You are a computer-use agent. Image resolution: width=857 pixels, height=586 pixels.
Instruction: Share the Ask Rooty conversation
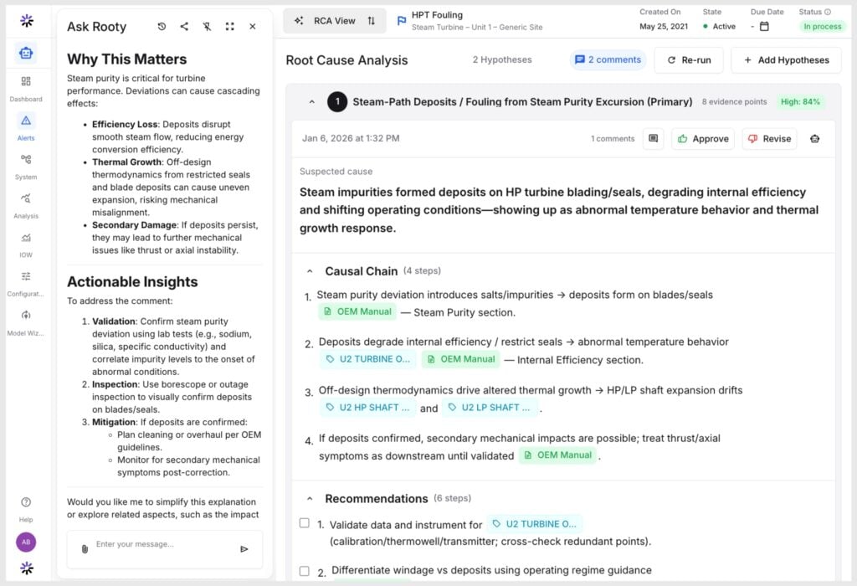pos(184,26)
